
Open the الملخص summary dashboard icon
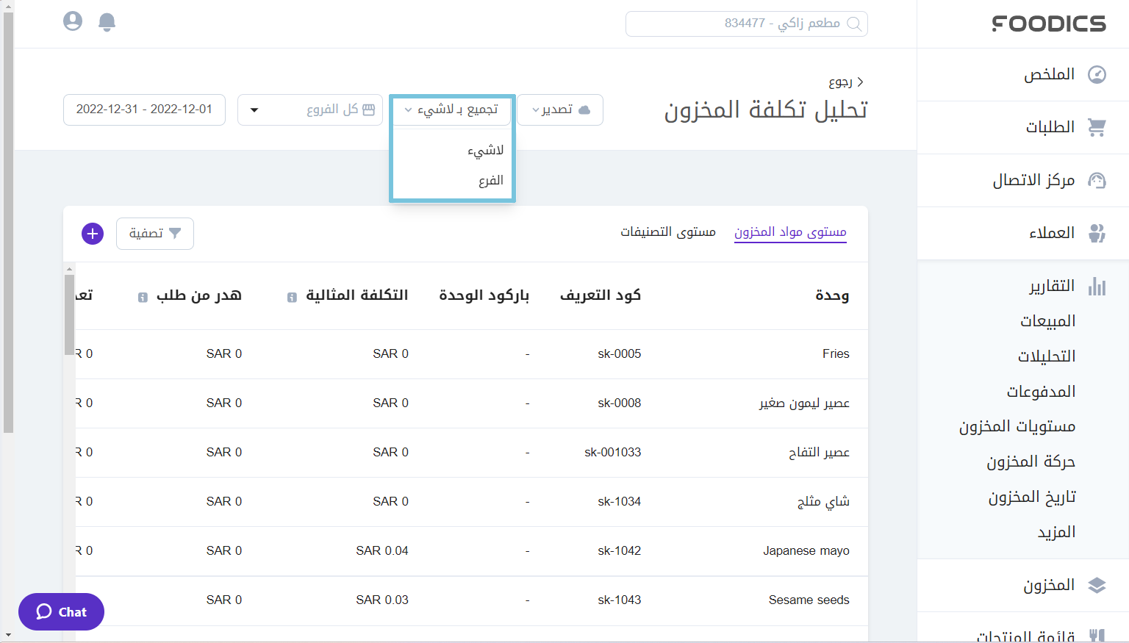click(x=1097, y=74)
